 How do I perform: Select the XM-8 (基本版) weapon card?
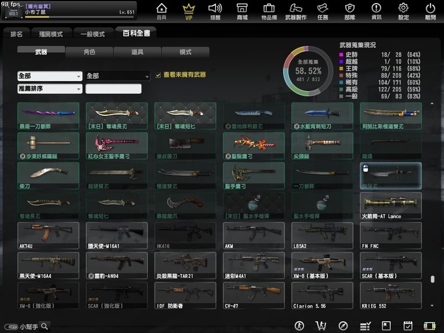(x=322, y=266)
